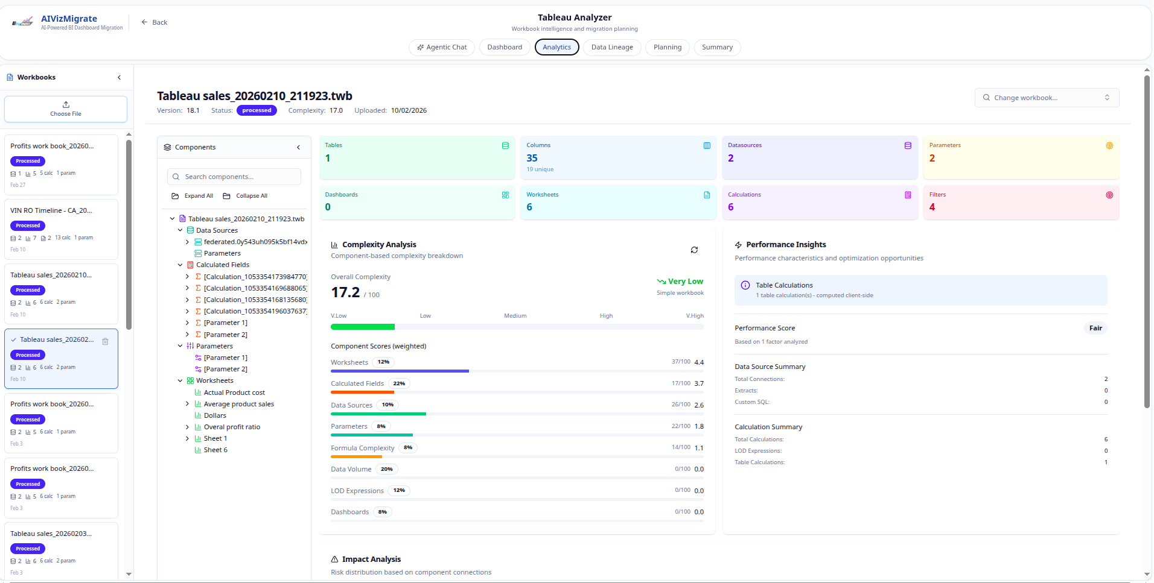1154x583 pixels.
Task: Click the Choose File upload button
Action: click(66, 109)
